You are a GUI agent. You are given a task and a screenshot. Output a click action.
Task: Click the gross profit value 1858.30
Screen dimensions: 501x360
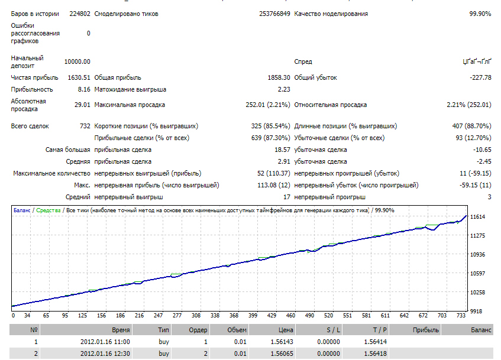(279, 77)
